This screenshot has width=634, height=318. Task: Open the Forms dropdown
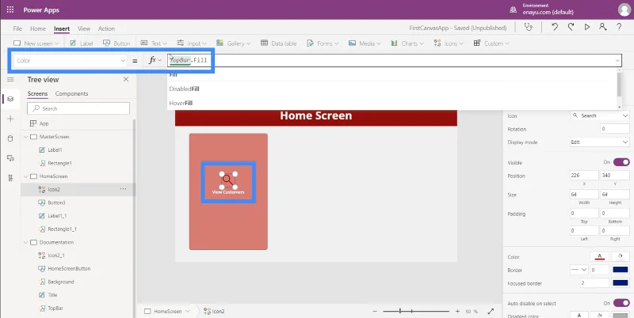coord(323,44)
